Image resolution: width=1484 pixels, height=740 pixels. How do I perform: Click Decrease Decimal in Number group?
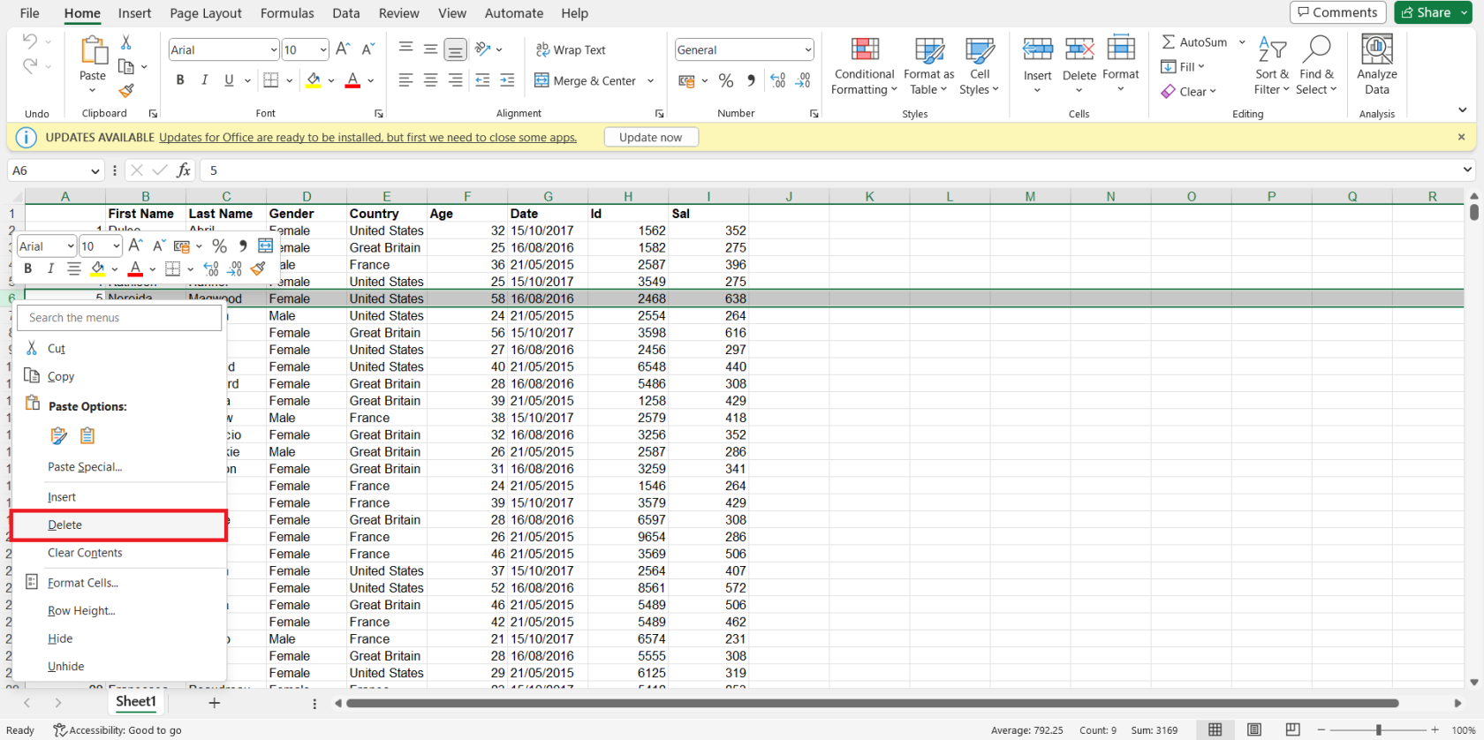(803, 80)
